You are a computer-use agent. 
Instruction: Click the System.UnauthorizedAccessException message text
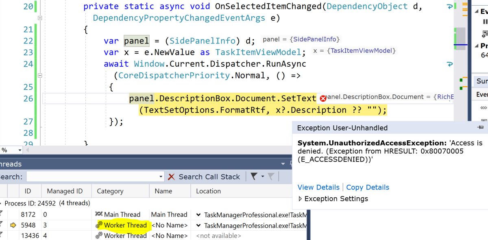pos(390,151)
